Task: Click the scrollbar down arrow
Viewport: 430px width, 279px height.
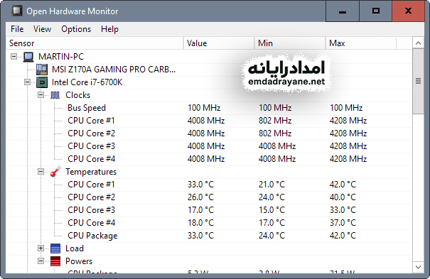Action: tap(418, 267)
